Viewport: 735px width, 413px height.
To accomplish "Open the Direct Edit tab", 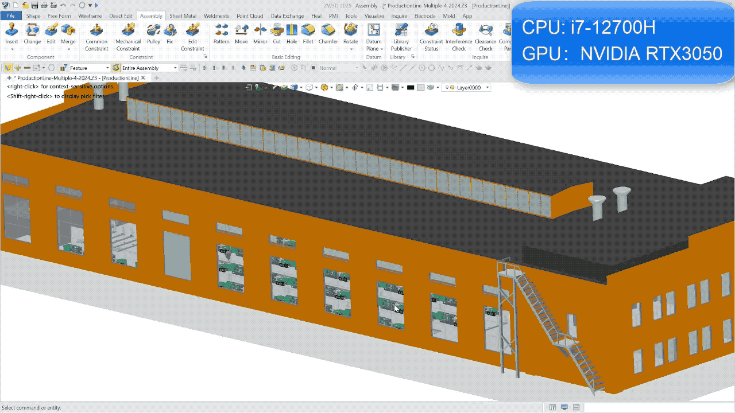I will point(121,16).
